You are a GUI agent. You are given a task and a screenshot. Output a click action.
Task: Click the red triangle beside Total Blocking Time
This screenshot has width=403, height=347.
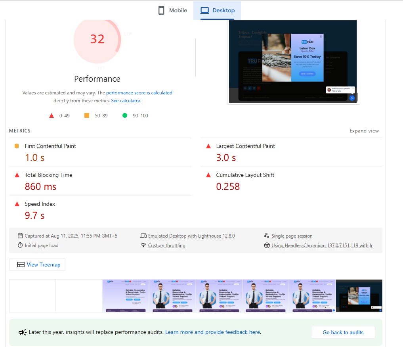[17, 175]
